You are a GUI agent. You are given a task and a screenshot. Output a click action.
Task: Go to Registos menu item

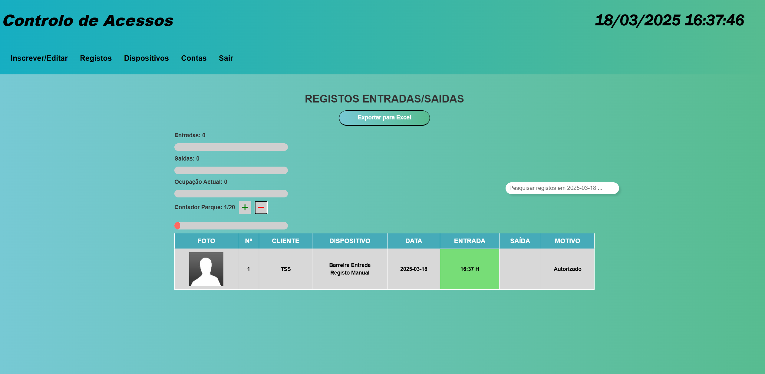click(96, 58)
